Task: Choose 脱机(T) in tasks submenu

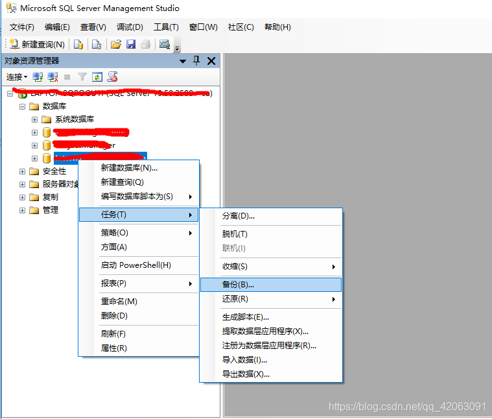Action: click(x=271, y=234)
